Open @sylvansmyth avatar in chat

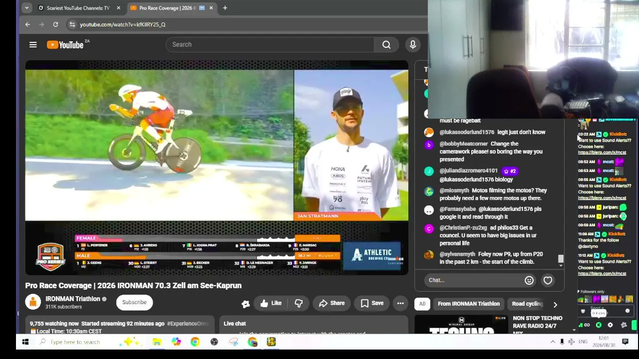(429, 255)
